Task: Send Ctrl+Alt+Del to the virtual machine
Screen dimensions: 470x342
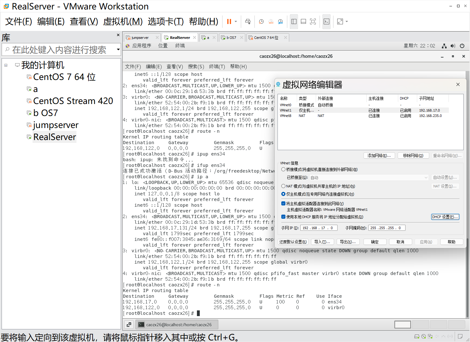Action: pos(248,21)
